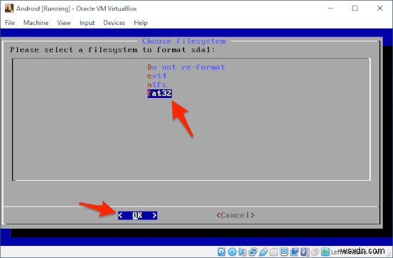Image resolution: width=393 pixels, height=258 pixels.
Task: Confirm with the OK button
Action: [x=138, y=215]
